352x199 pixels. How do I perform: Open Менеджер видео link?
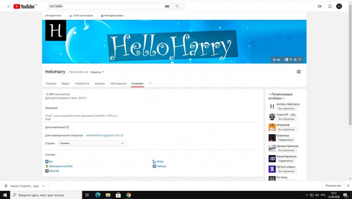(112, 16)
